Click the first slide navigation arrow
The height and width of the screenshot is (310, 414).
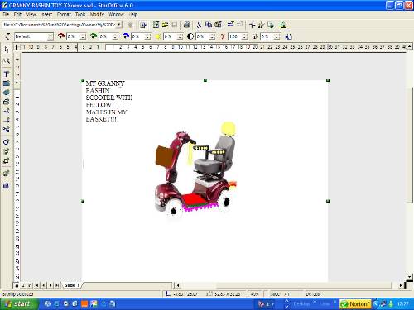tap(36, 285)
